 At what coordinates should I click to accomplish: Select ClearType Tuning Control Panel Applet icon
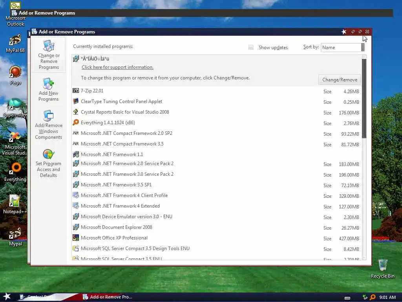pyautogui.click(x=76, y=101)
